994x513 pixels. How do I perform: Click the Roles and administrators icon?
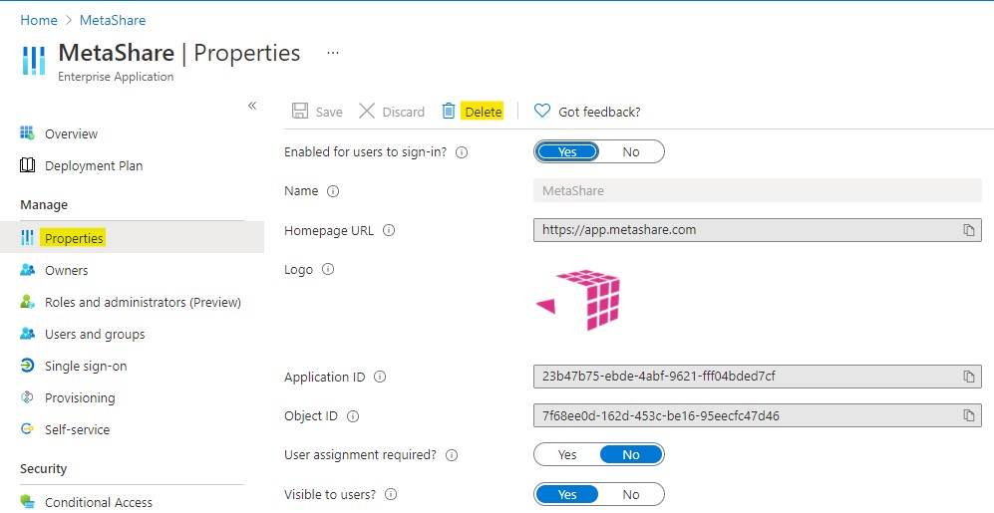[27, 302]
